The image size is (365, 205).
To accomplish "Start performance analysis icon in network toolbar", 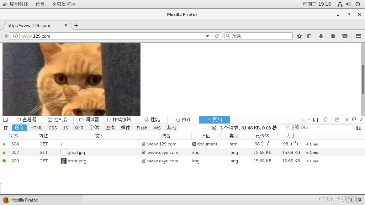I will tap(214, 128).
